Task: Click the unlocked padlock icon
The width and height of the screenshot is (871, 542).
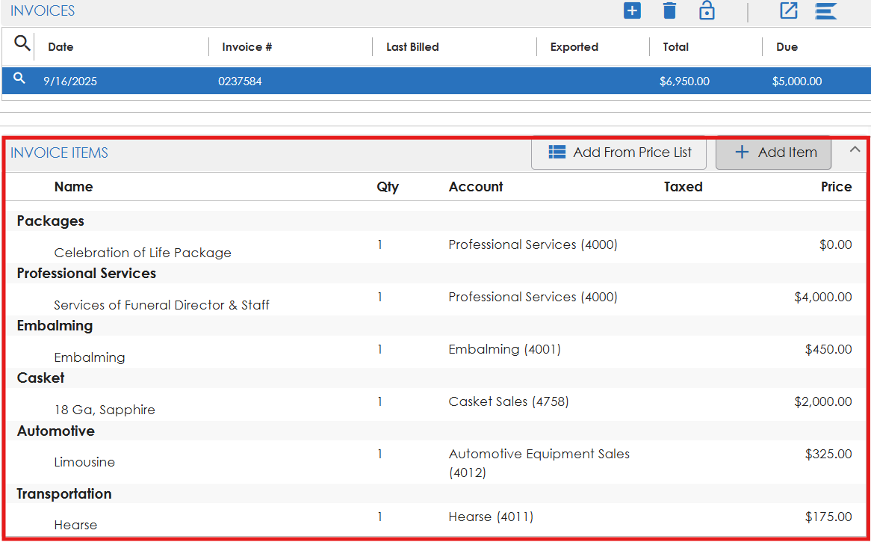Action: pos(707,11)
